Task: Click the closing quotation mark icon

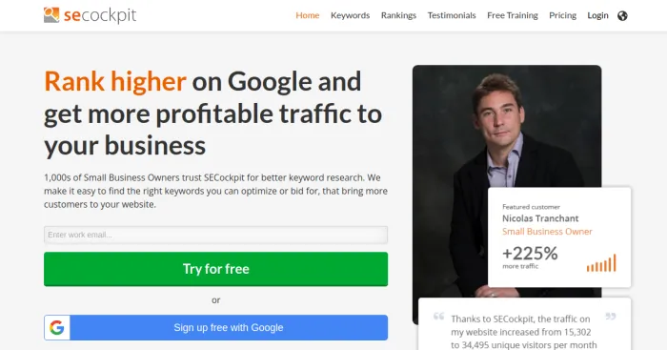Action: (x=611, y=317)
